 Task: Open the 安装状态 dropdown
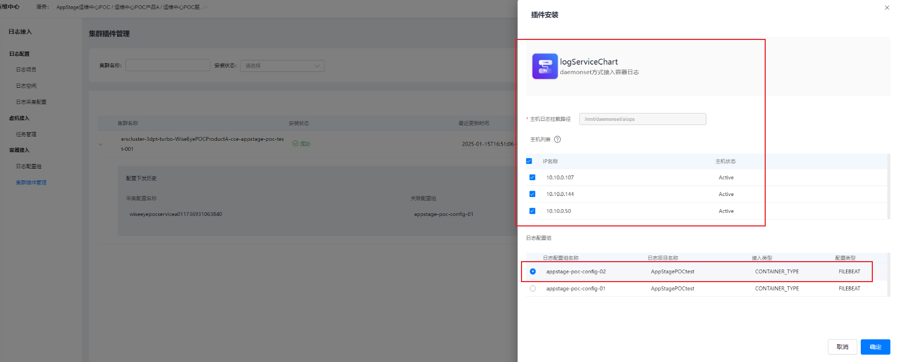(x=282, y=66)
